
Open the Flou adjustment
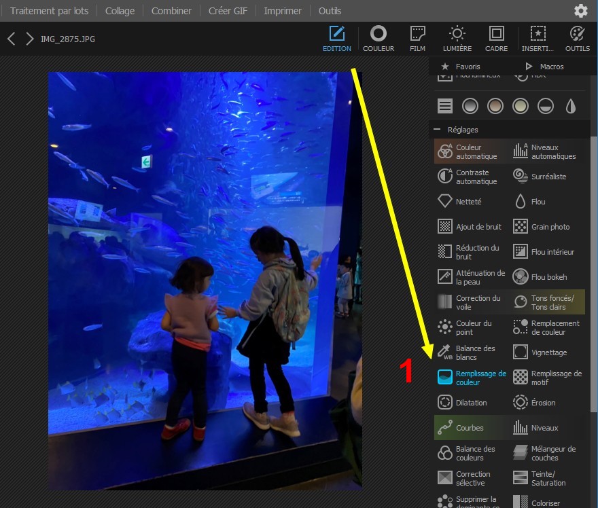coord(546,202)
